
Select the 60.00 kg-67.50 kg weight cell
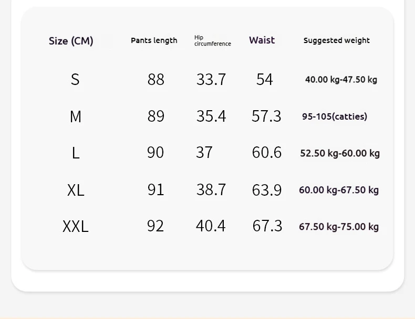[339, 190]
